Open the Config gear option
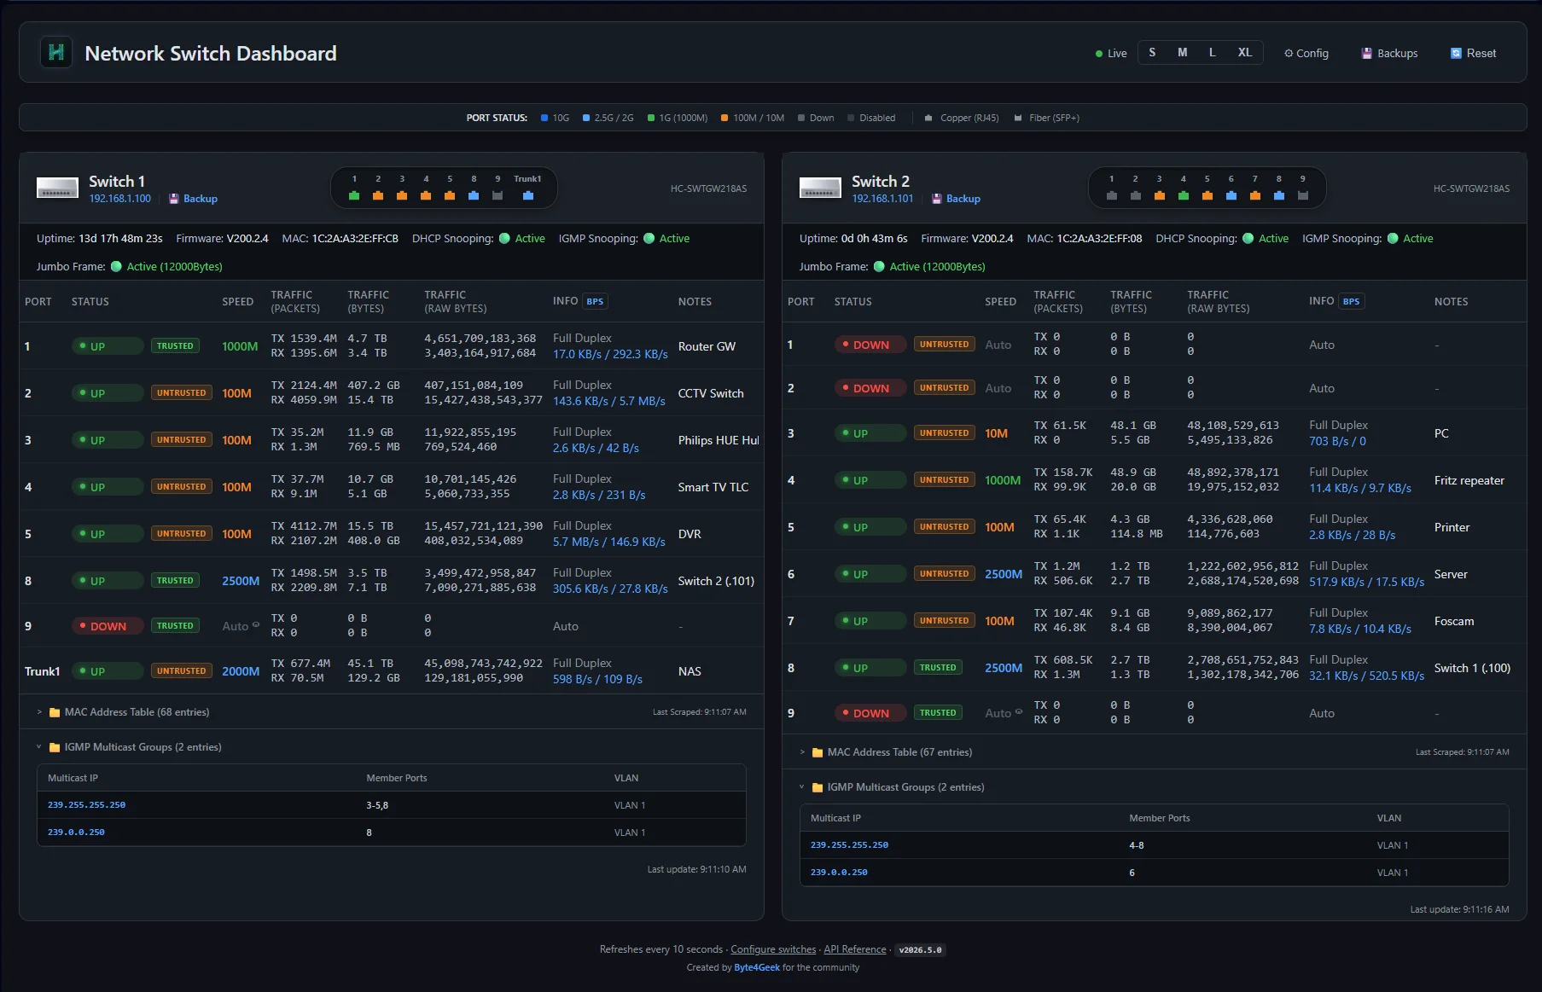Viewport: 1542px width, 992px height. tap(1306, 53)
